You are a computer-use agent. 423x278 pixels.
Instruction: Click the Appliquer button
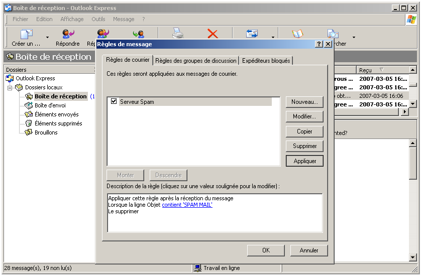coord(304,161)
